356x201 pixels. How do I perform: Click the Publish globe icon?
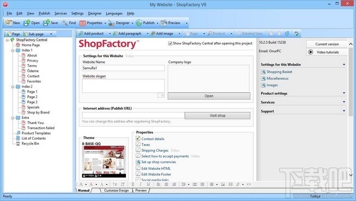139,22
